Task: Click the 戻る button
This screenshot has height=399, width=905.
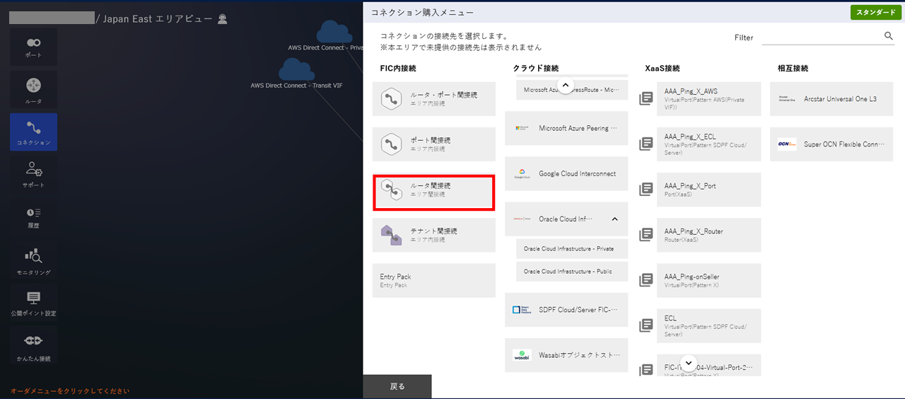Action: point(397,386)
